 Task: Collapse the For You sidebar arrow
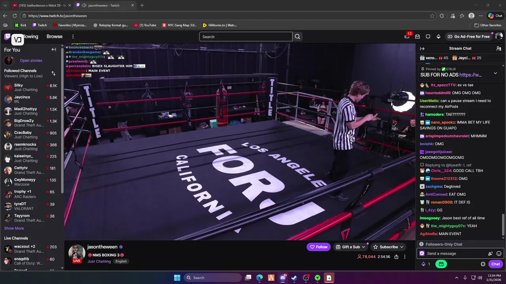tap(54, 50)
